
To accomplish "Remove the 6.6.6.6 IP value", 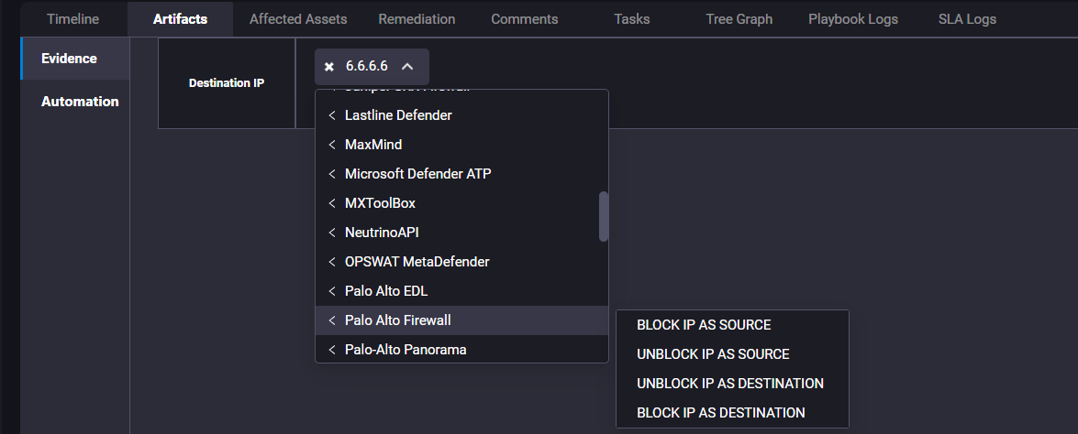I will [329, 67].
